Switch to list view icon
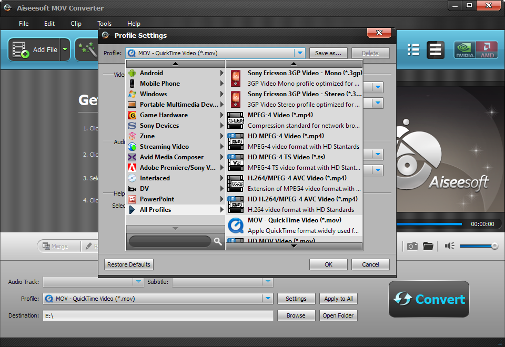The width and height of the screenshot is (505, 347). [413, 50]
